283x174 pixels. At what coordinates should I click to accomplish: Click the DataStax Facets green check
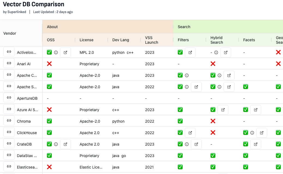click(x=246, y=155)
